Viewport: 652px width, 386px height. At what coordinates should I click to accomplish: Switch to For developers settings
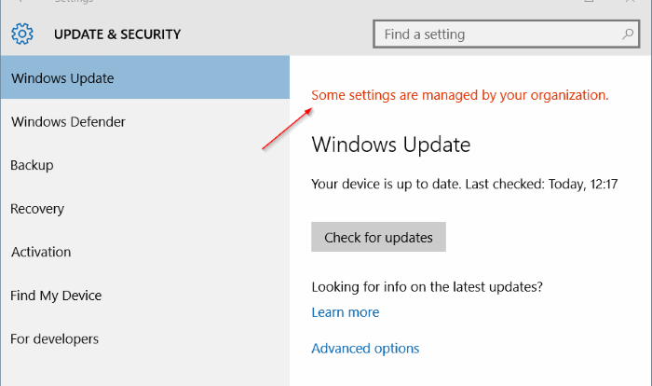tap(145, 338)
